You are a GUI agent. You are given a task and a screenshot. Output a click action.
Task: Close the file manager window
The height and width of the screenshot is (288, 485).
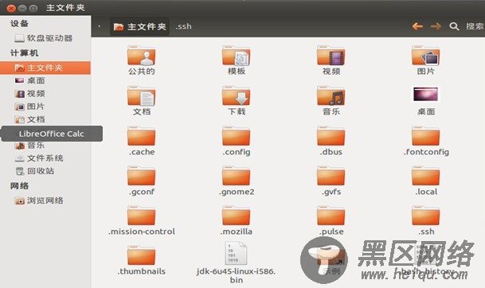11,8
